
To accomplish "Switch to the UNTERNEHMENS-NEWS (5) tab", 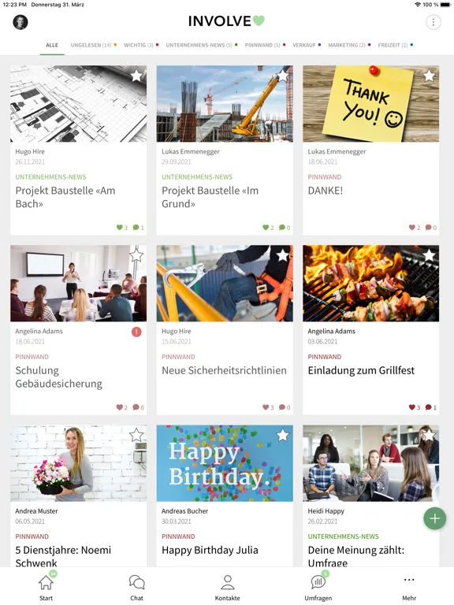I will point(199,45).
